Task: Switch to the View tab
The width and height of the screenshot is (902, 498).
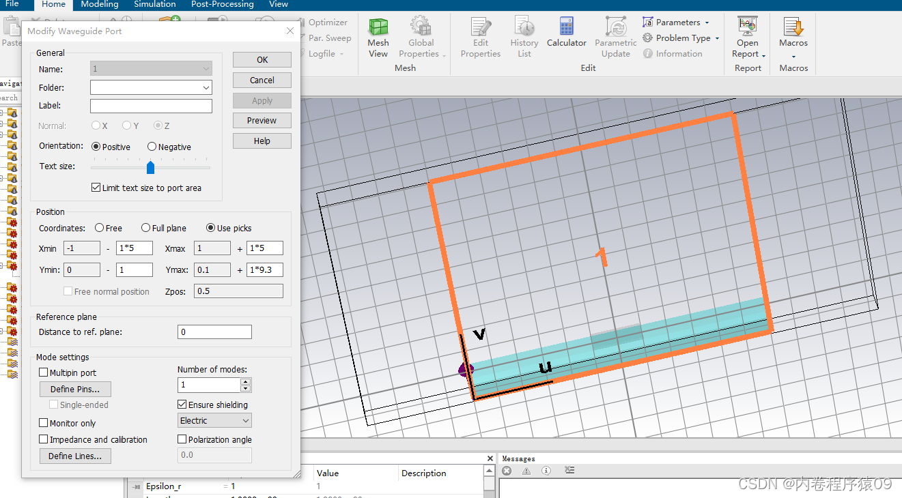Action: 279,4
